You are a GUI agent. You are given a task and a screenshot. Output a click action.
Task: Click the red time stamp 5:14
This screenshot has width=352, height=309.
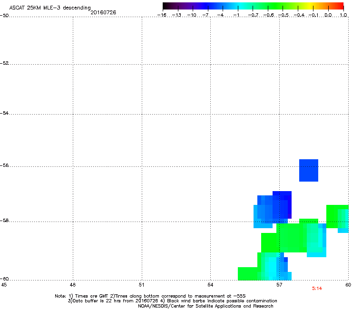tap(317, 289)
